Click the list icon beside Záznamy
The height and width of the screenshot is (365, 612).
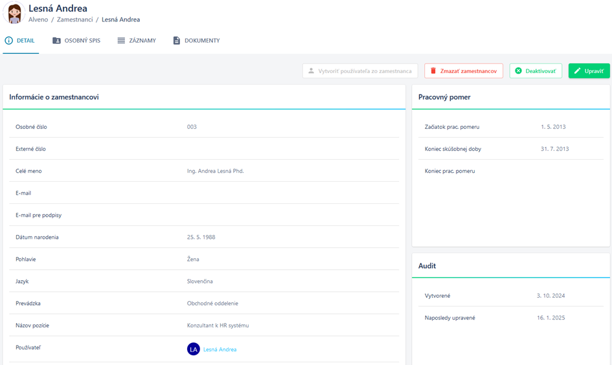pyautogui.click(x=121, y=41)
